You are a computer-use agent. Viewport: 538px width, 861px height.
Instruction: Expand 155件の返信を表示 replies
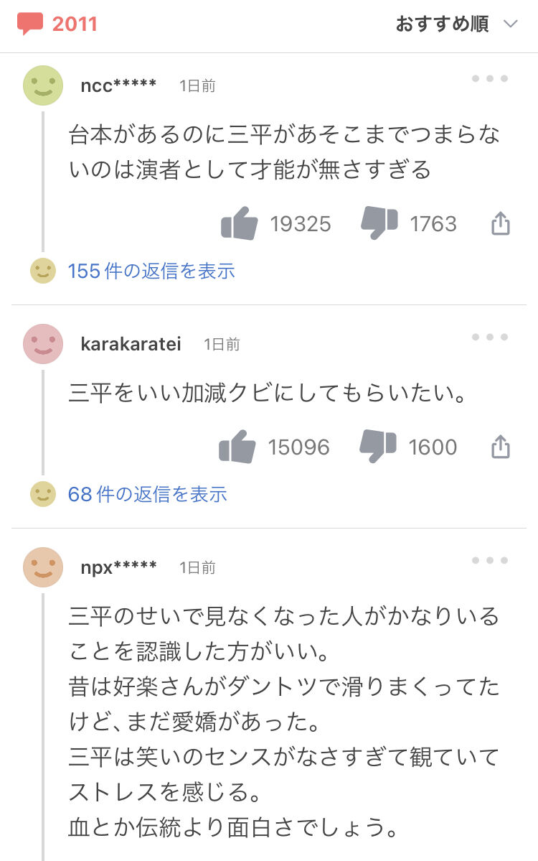click(x=151, y=271)
